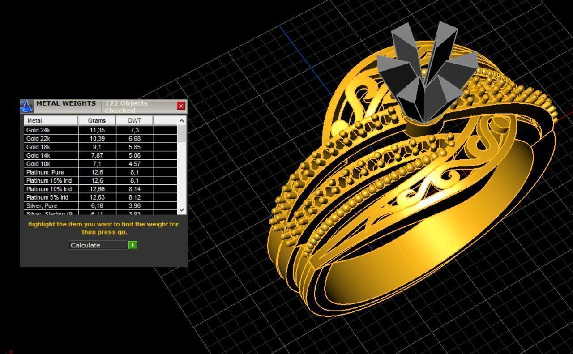Image resolution: width=573 pixels, height=354 pixels.
Task: Click the Metal column header
Action: click(x=51, y=120)
